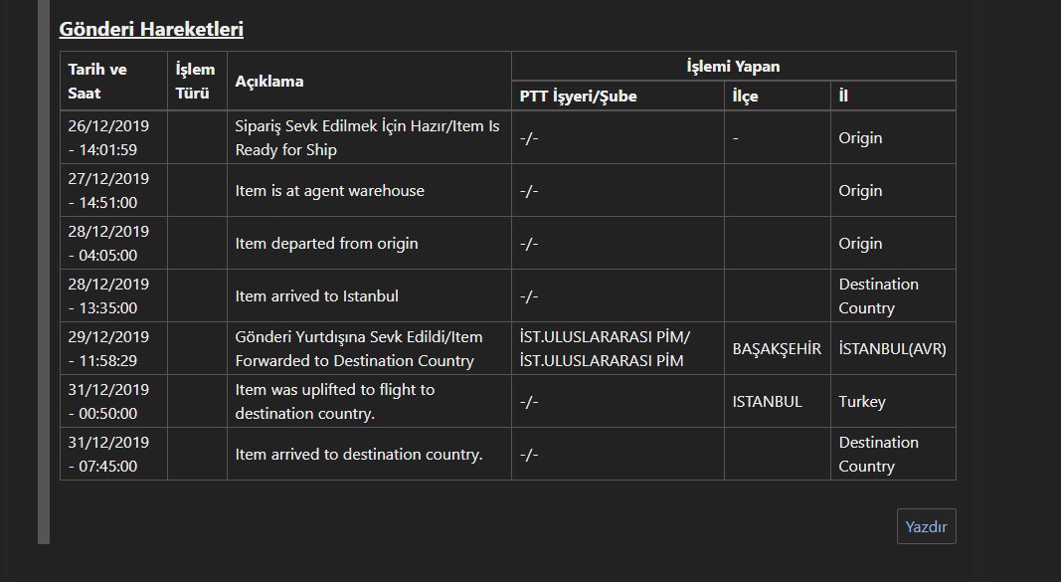Select the 31/12/2019 - 07:45:00 date cell
1061x582 pixels.
[x=113, y=454]
